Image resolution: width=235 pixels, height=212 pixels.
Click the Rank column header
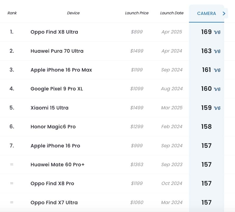pos(12,13)
